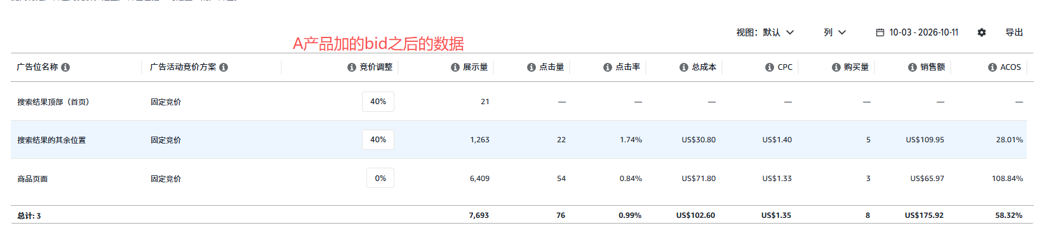Click info icon beside 展示量 header
Viewport: 1037px width, 242px height.
coord(455,67)
